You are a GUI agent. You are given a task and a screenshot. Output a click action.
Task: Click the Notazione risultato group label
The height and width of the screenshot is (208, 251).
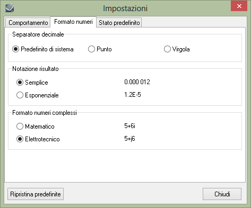coord(36,69)
